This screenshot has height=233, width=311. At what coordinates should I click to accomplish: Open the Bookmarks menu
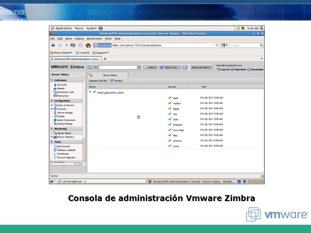click(x=94, y=39)
